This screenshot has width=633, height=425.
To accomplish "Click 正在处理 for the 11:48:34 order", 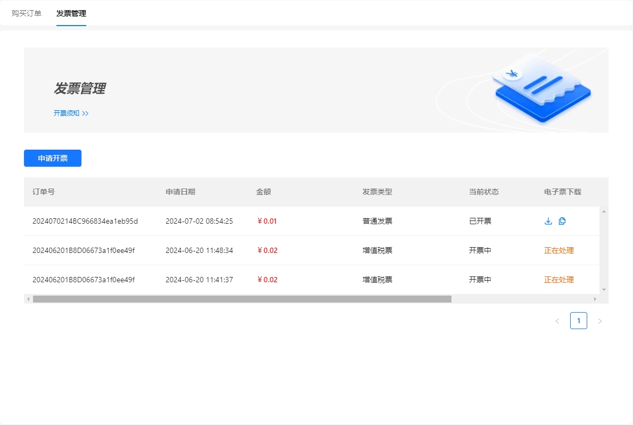I will click(x=558, y=250).
